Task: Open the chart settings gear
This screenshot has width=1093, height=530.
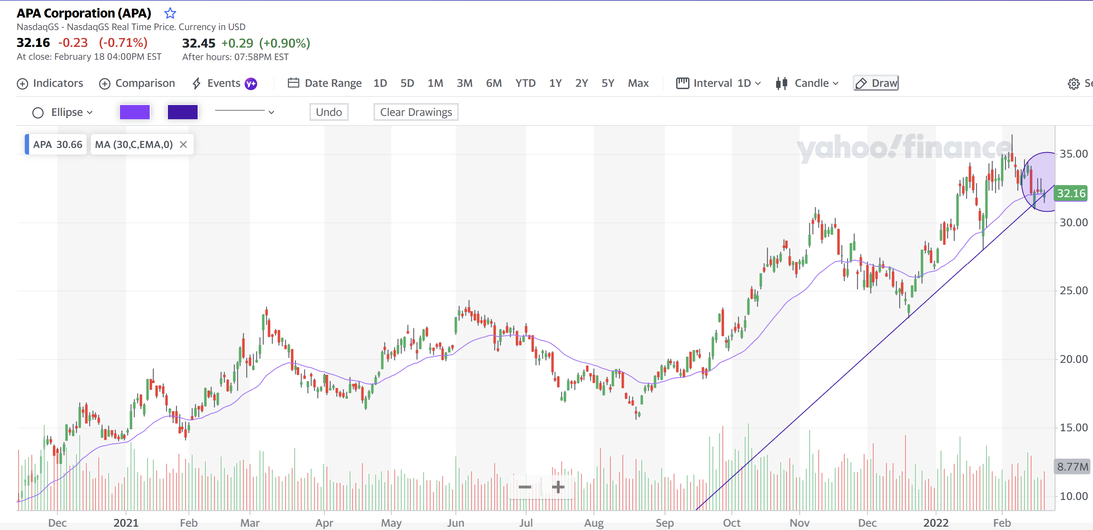Action: (1073, 84)
